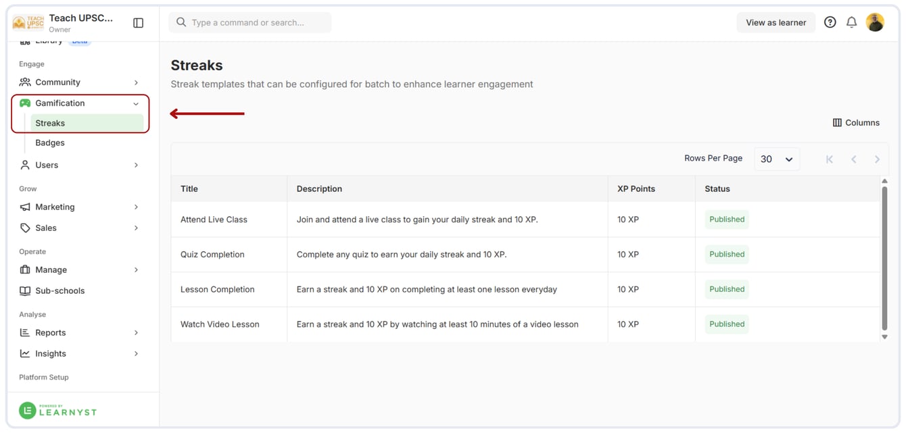Click the 10 XP cell for Lesson Completion

coord(628,289)
